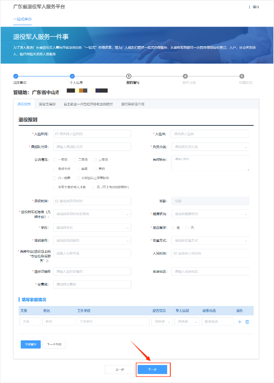The width and height of the screenshot is (274, 383).
Task: Click calendar icon in 退役时间 field
Action: tap(57, 201)
